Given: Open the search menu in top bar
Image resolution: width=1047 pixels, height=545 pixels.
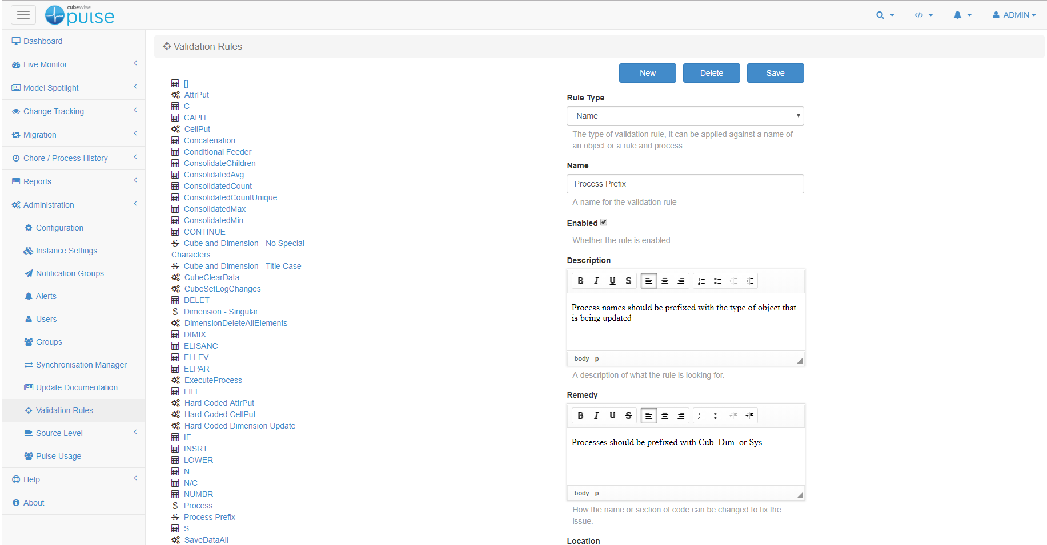Looking at the screenshot, I should (x=885, y=15).
